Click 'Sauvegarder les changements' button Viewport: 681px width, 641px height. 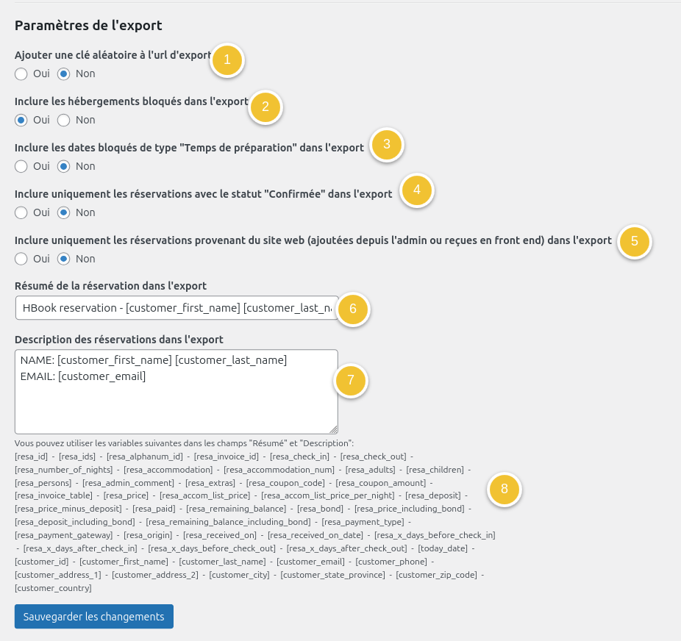(x=93, y=616)
